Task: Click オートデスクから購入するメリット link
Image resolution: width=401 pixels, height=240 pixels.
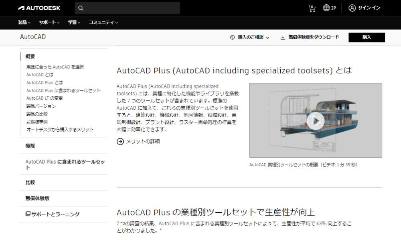Action: pos(60,130)
